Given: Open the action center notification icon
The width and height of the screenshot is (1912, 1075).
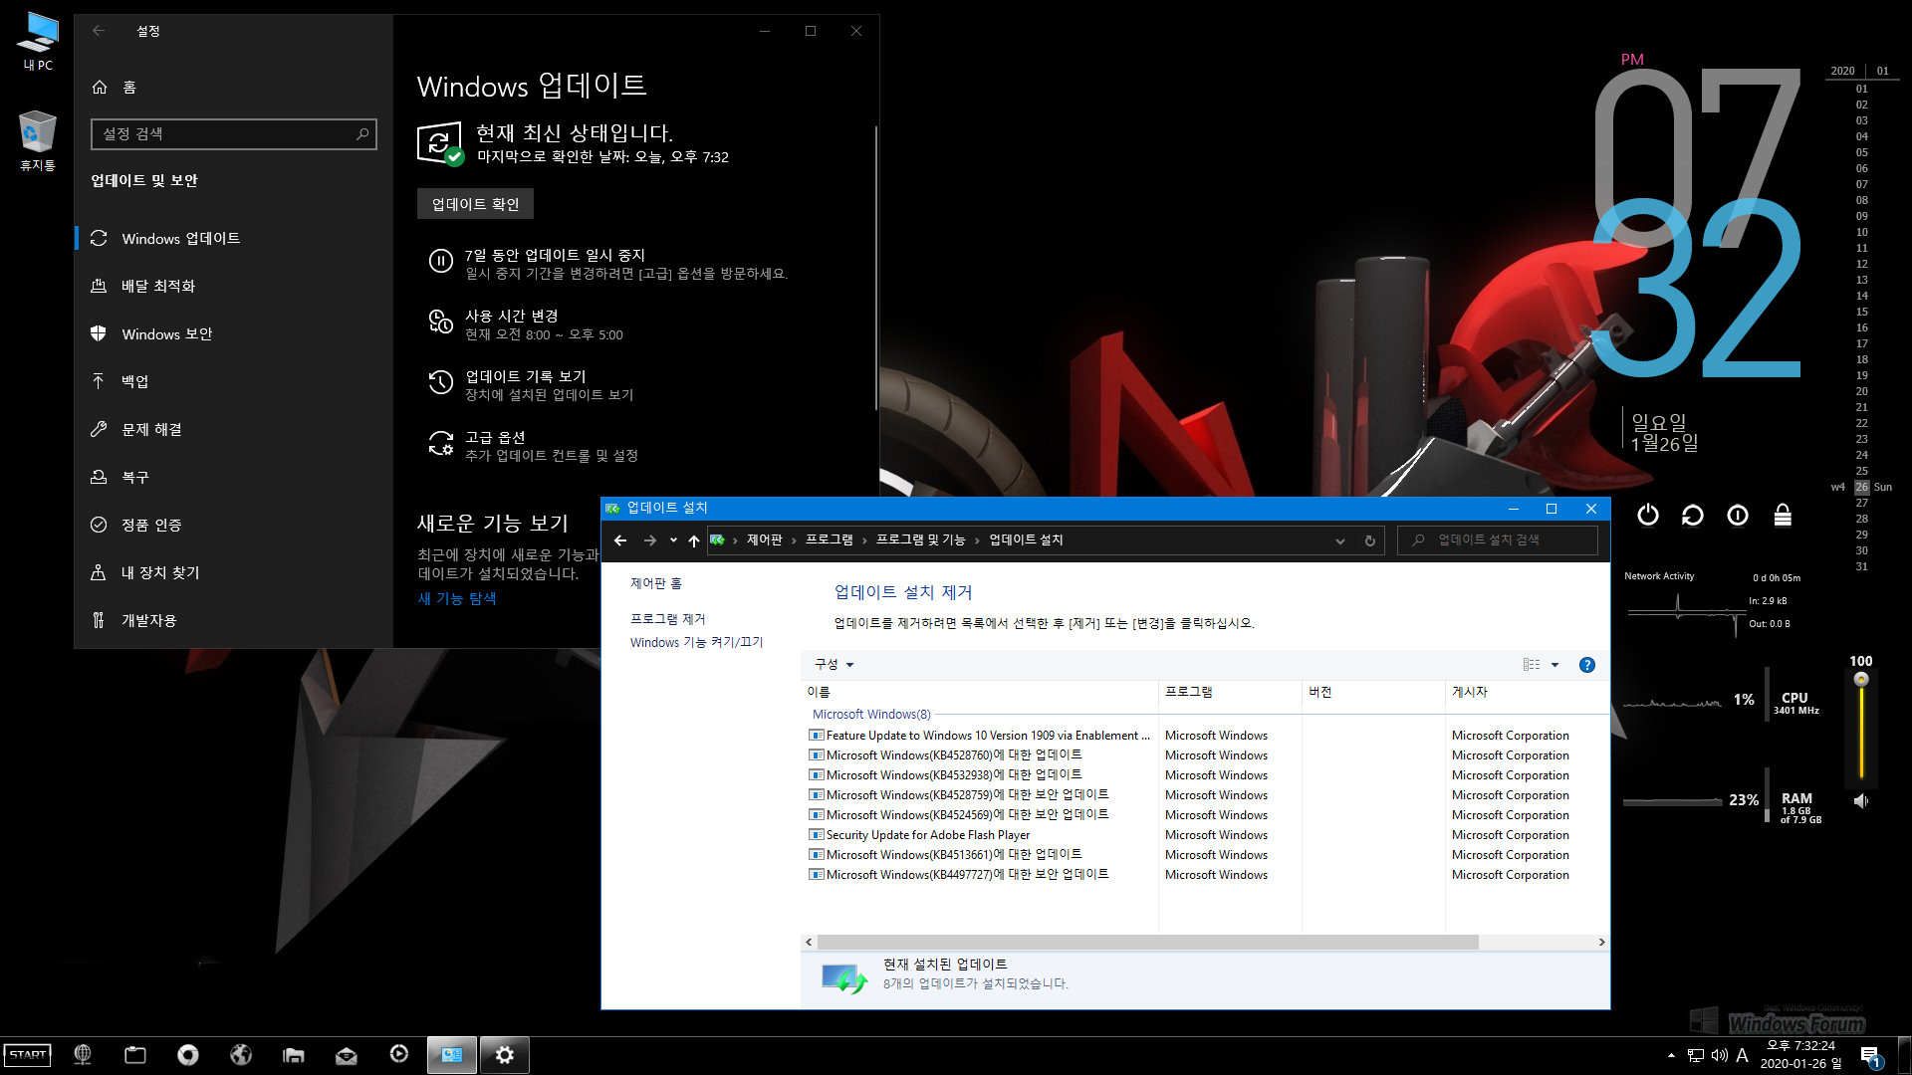Looking at the screenshot, I should [x=1870, y=1056].
